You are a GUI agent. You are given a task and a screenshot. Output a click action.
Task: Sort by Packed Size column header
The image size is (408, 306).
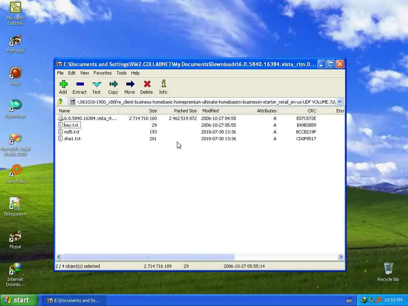click(x=179, y=111)
